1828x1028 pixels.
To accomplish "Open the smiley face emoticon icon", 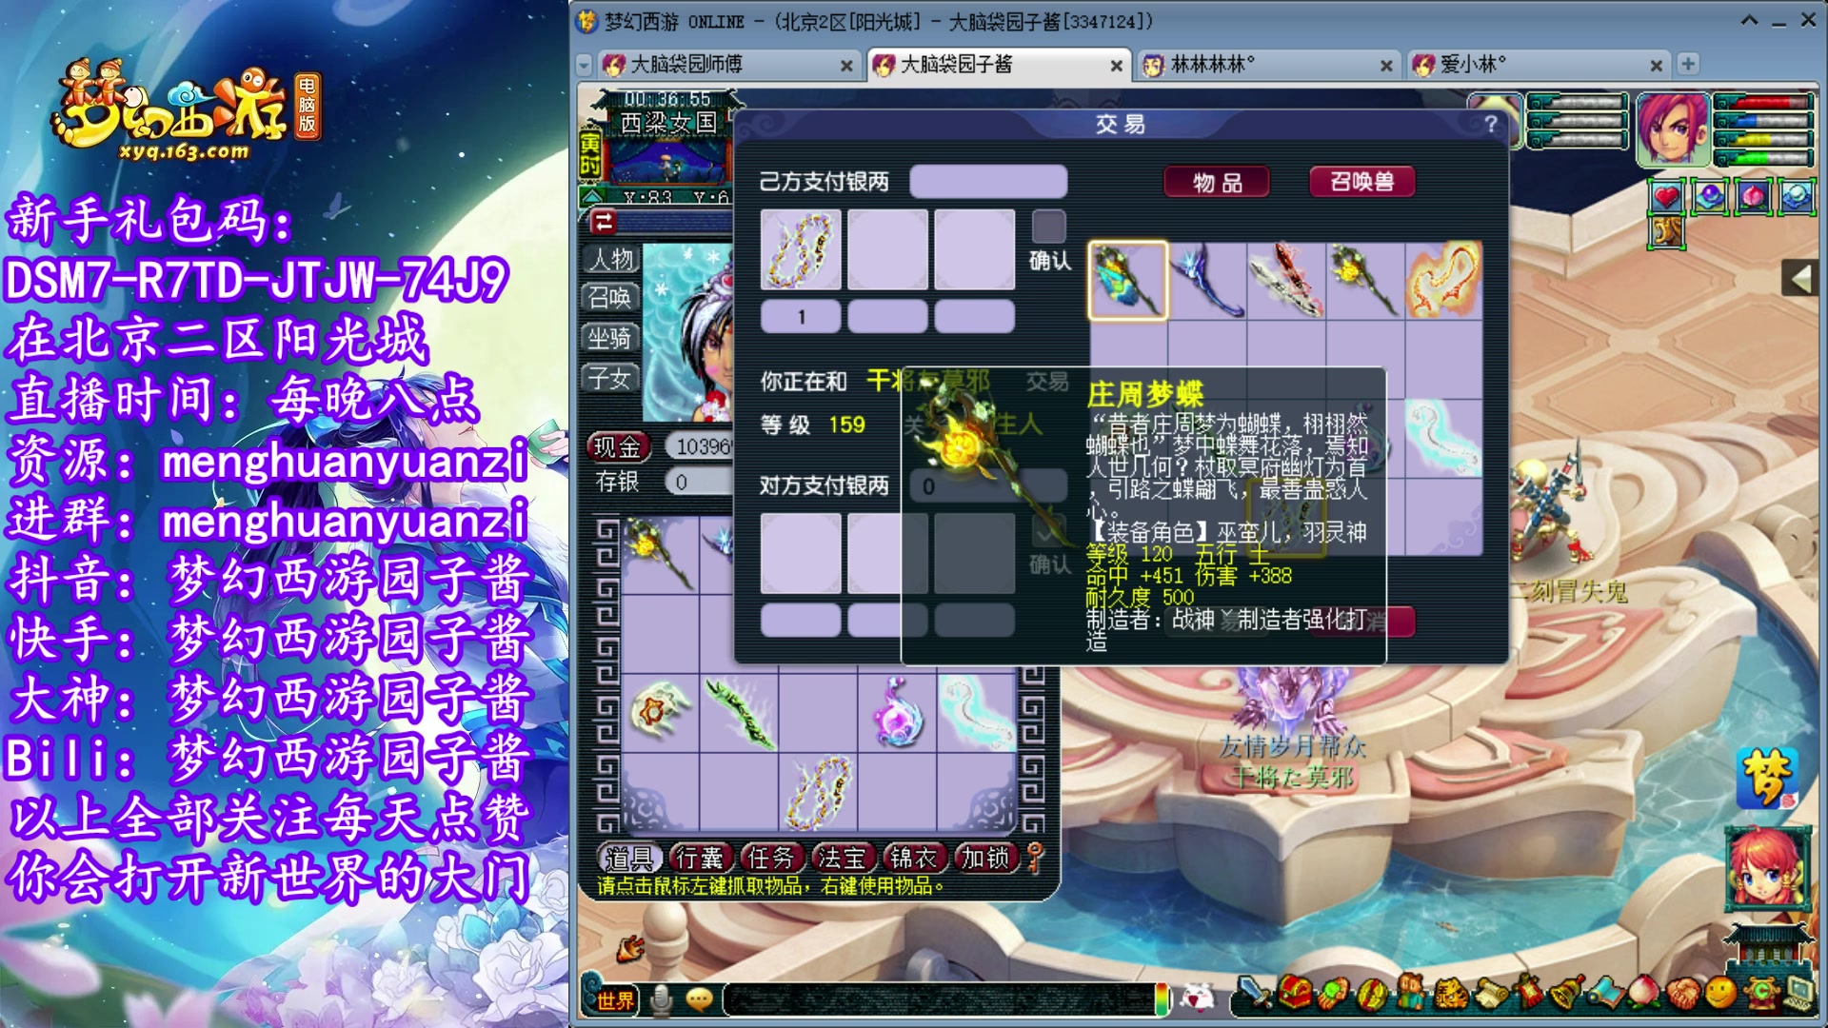I will click(1719, 993).
